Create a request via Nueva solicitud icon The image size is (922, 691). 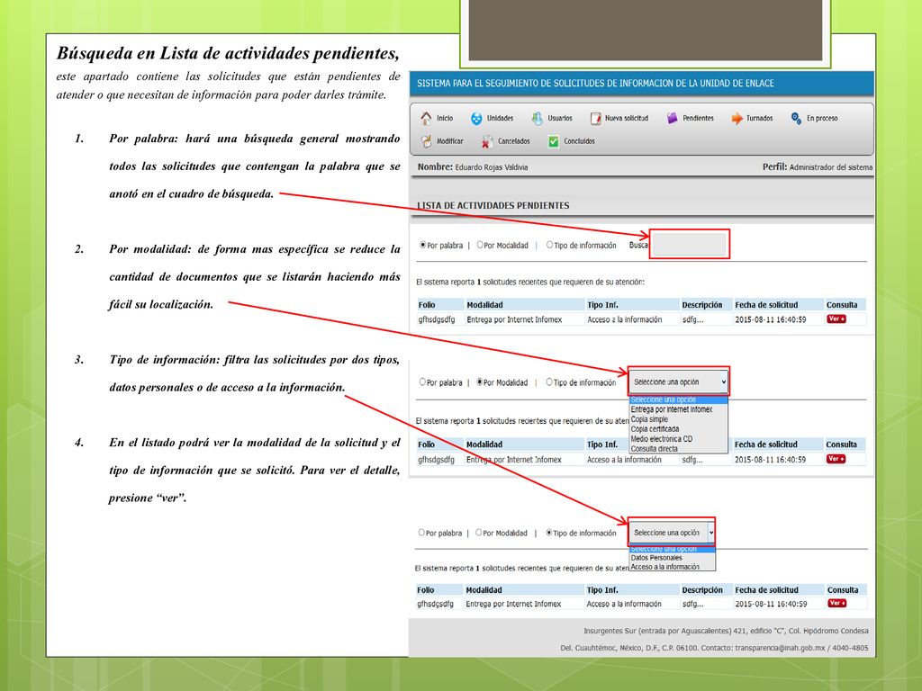596,119
